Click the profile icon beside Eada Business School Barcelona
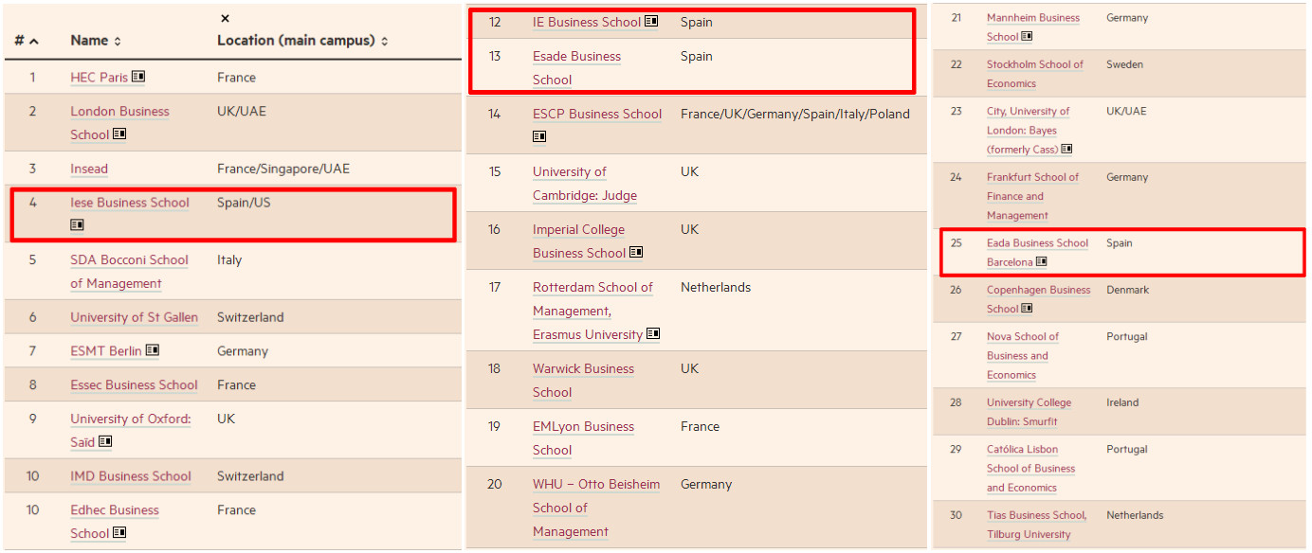 click(1042, 261)
